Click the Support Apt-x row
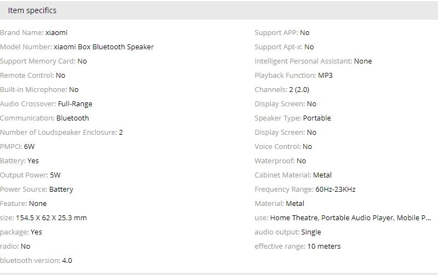This screenshot has height=275, width=438. point(284,47)
